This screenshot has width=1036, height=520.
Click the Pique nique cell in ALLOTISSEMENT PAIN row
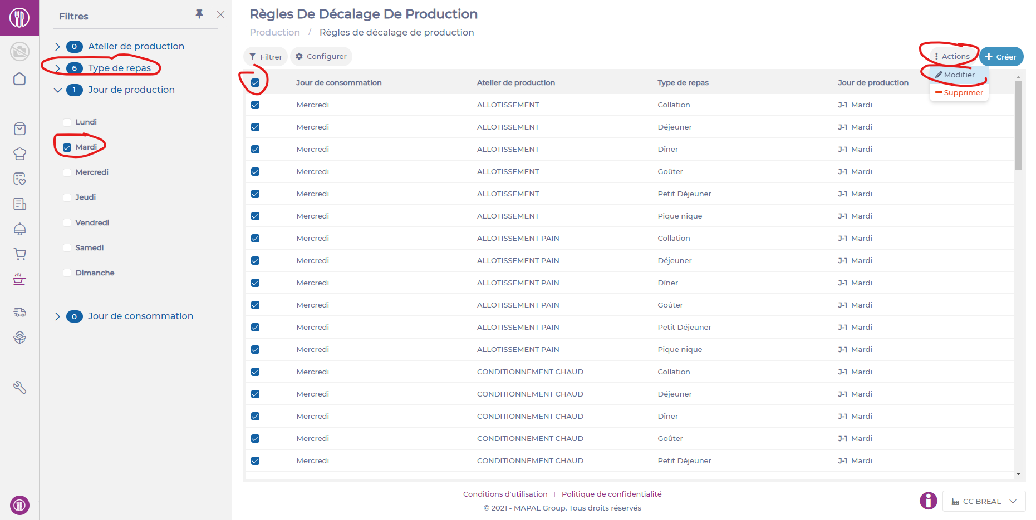[x=680, y=349]
